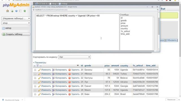The width and height of the screenshot is (181, 101).
Task: Click the green plus icon on Создать таблицу
Action: coord(4,34)
